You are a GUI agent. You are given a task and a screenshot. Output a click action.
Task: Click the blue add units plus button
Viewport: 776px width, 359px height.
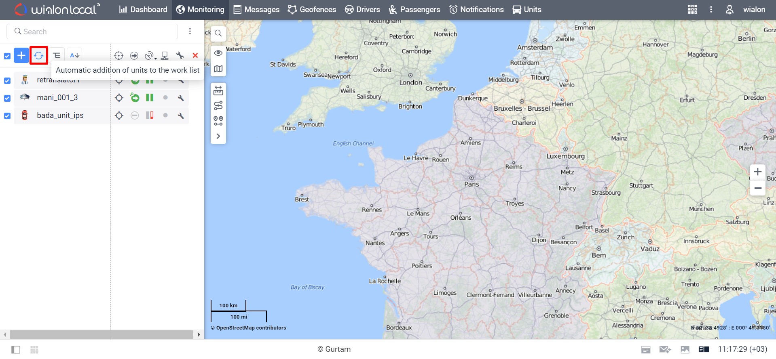pyautogui.click(x=21, y=55)
